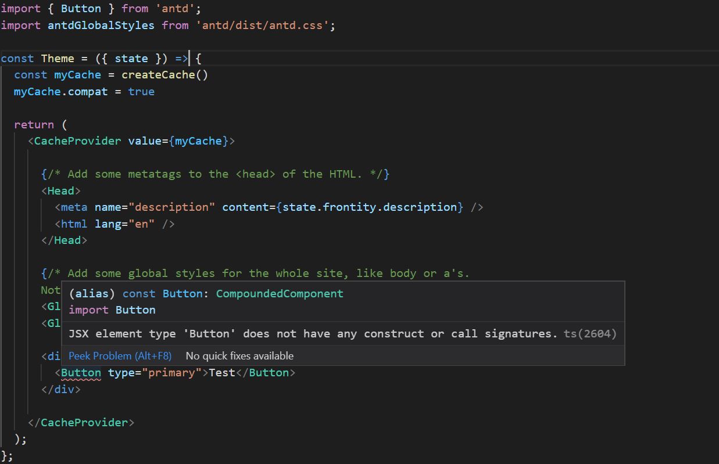
Task: Click the createCache function call
Action: [x=158, y=75]
